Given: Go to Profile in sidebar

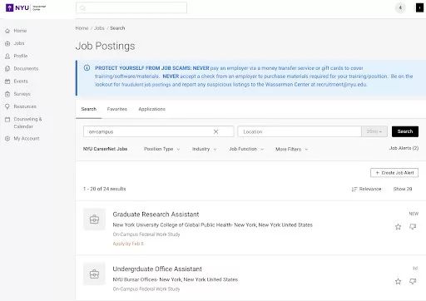Looking at the screenshot, I should 21,56.
